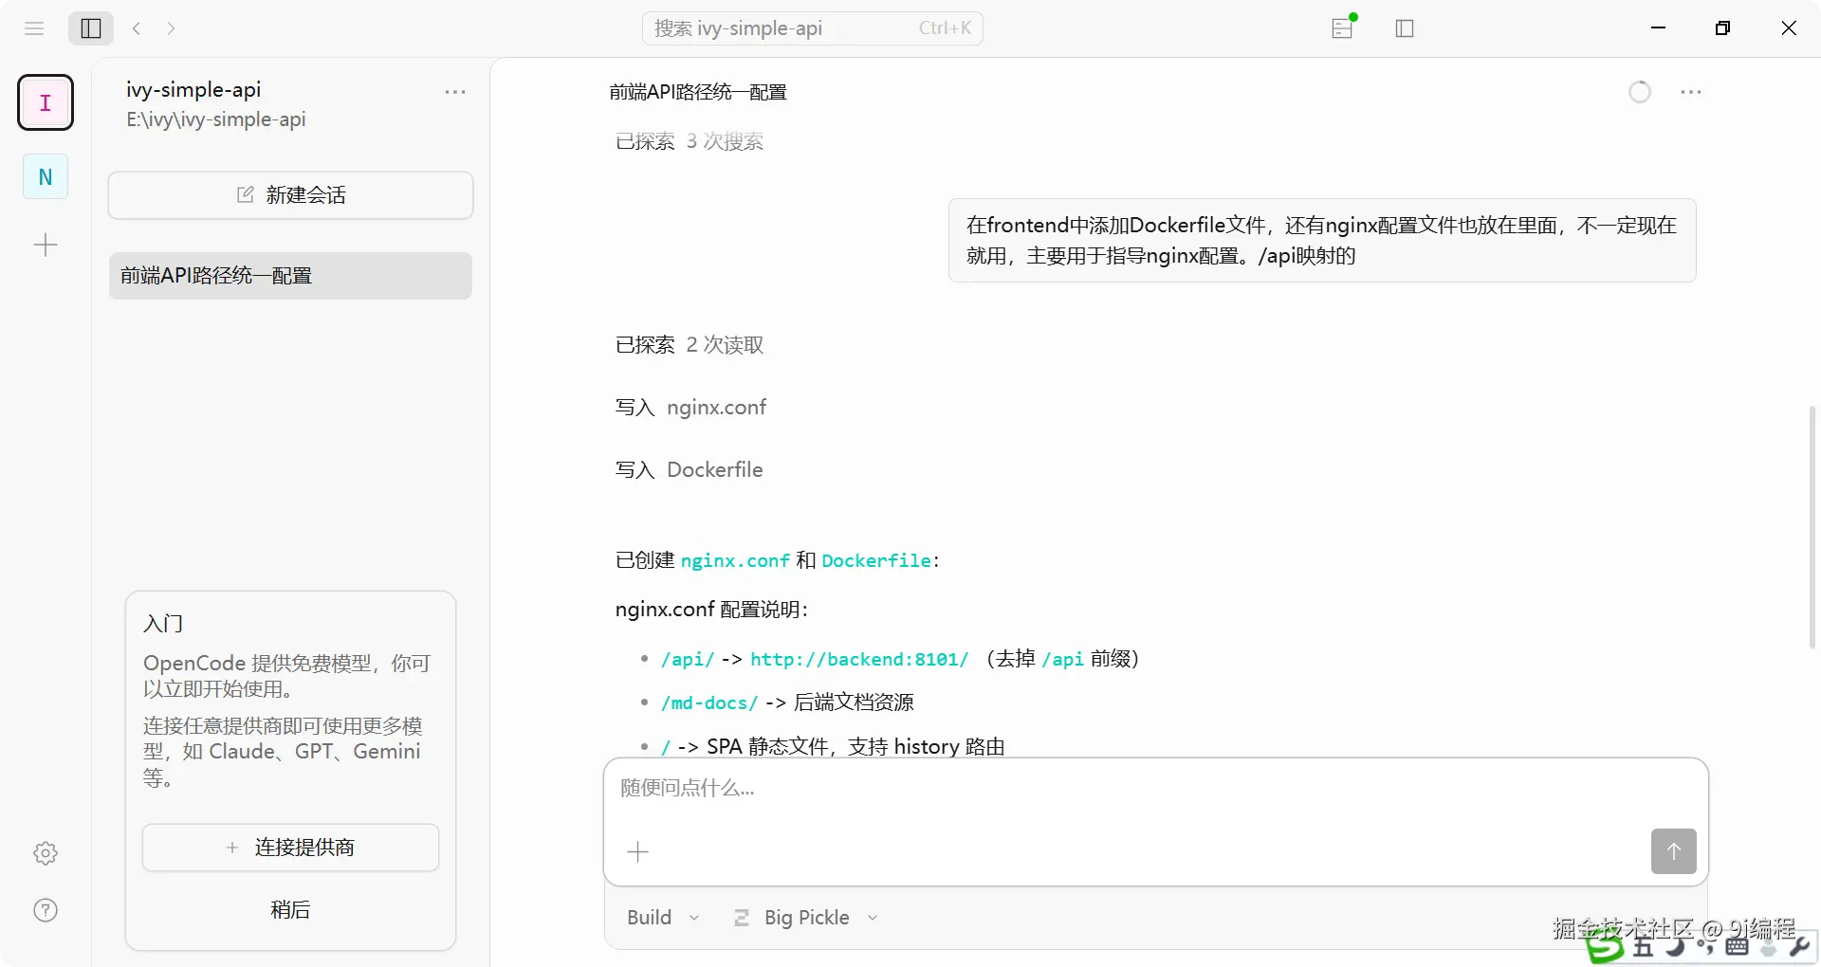This screenshot has width=1821, height=967.
Task: Click the input method keyboard icon
Action: 1738,946
